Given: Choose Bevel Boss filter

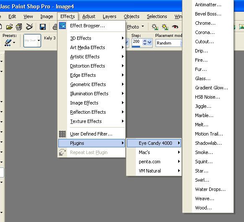Looking at the screenshot, I should point(208,14).
